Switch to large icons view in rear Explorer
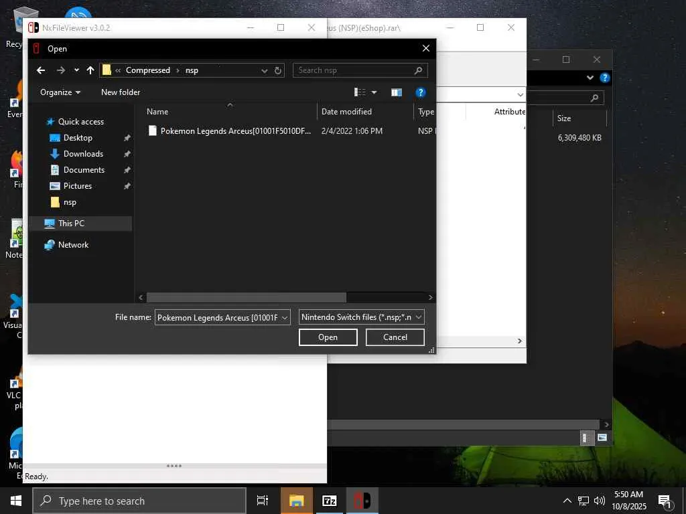 (x=602, y=438)
